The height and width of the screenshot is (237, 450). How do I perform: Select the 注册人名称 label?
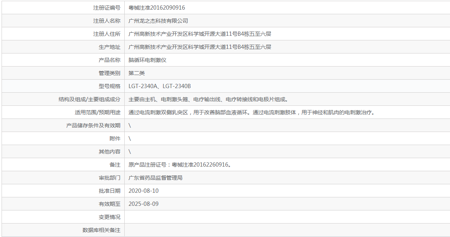(x=107, y=21)
